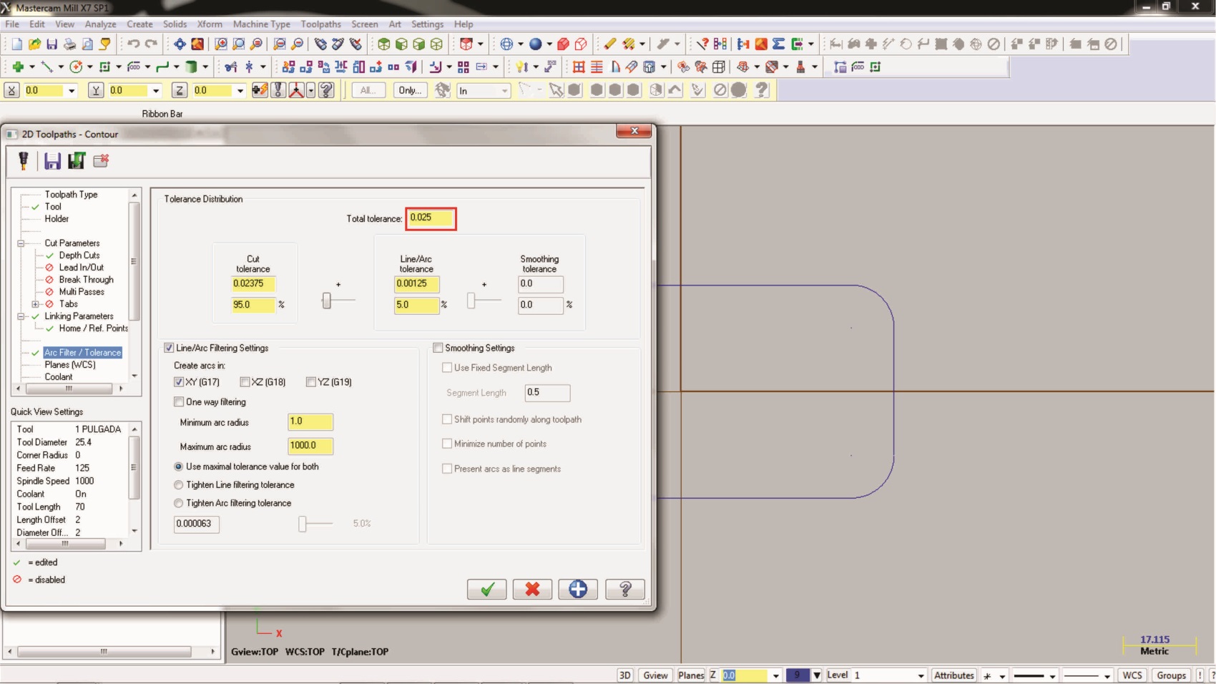The image size is (1216, 684).
Task: Collapse the Cut Parameters tree node
Action: (x=21, y=243)
